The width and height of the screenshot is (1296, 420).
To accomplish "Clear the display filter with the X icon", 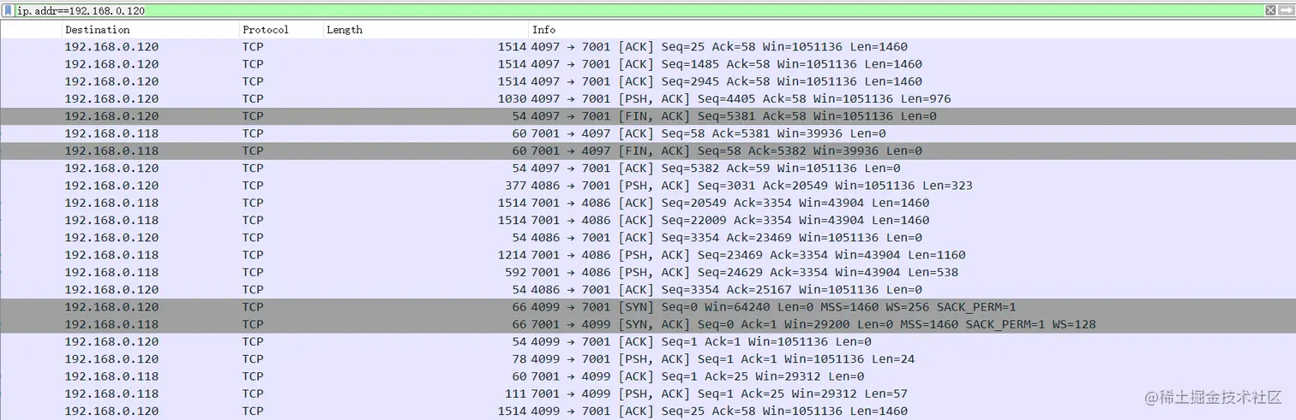I will coord(1270,10).
